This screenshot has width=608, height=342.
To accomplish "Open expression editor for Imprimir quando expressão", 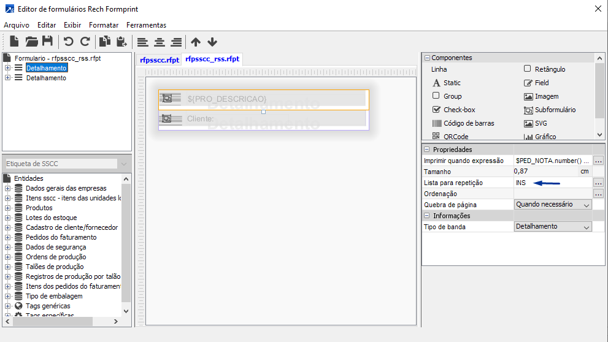I will point(598,161).
